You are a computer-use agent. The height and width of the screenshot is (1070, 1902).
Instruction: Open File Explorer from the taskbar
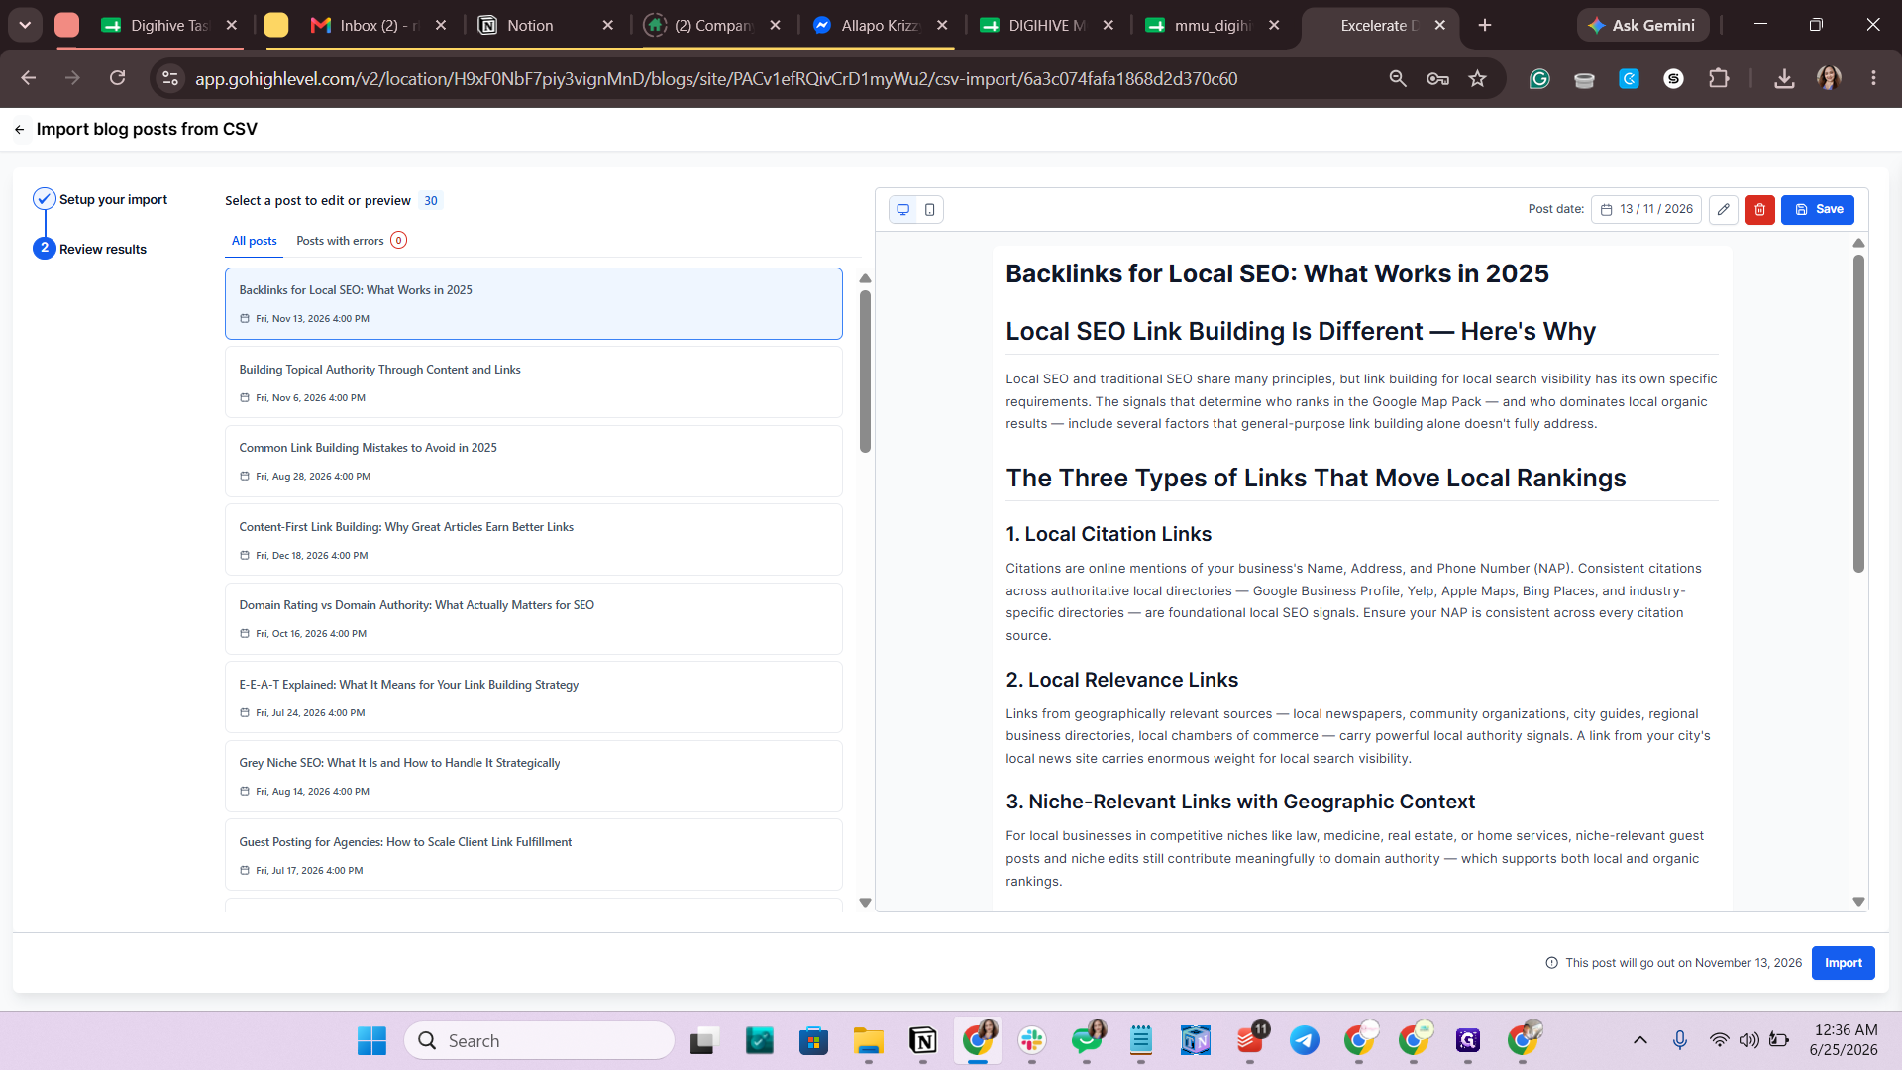tap(868, 1040)
